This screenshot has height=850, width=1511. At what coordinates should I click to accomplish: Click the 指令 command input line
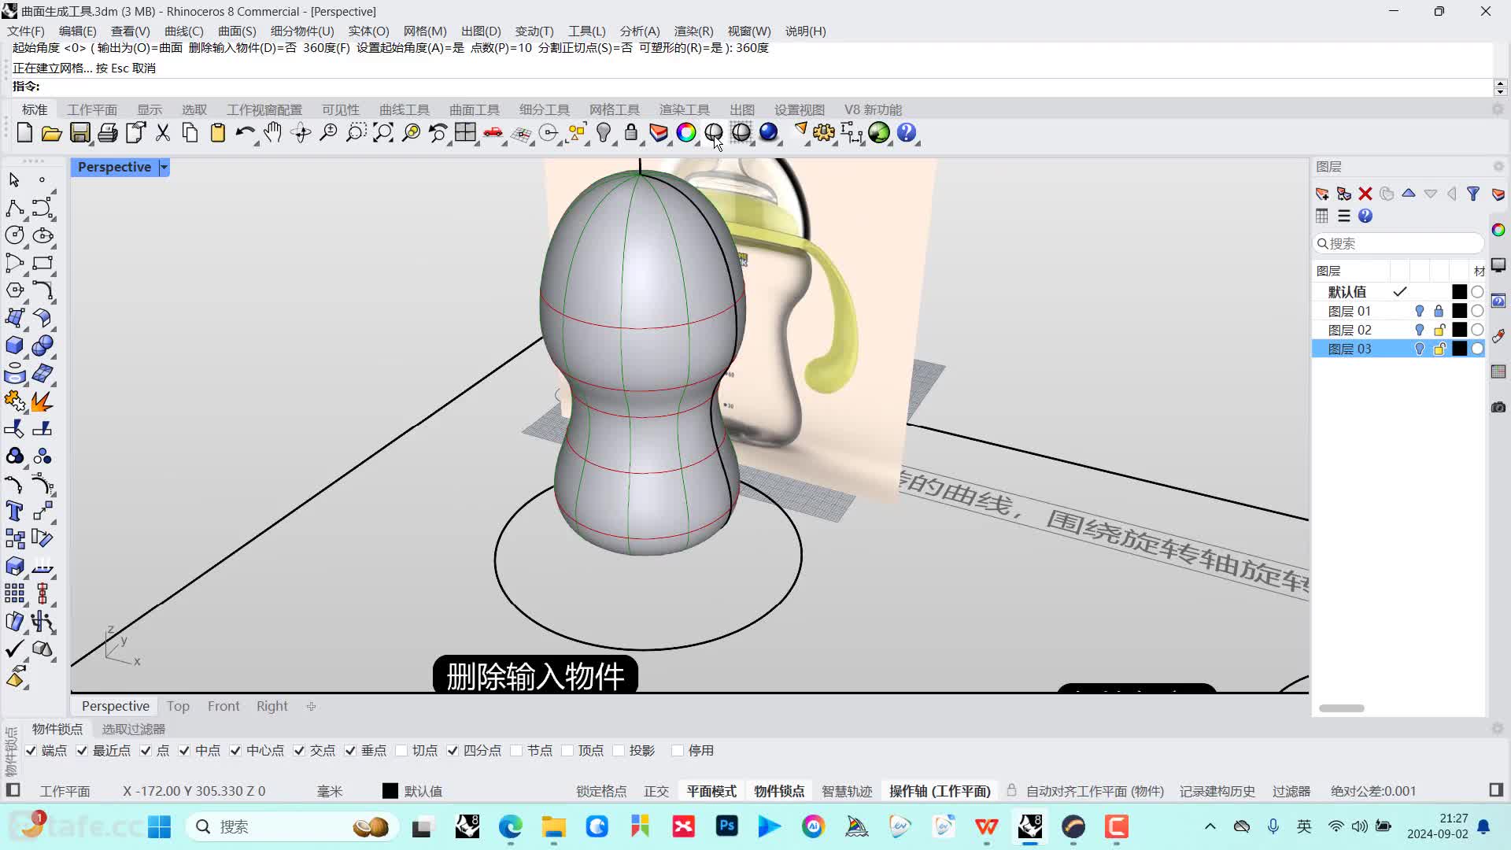(x=752, y=87)
